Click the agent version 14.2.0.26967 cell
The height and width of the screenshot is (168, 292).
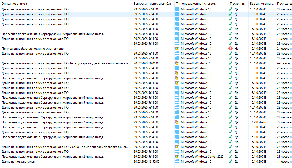click(258, 122)
